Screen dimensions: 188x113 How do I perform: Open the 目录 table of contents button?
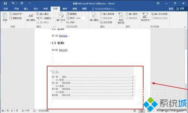coord(5,18)
